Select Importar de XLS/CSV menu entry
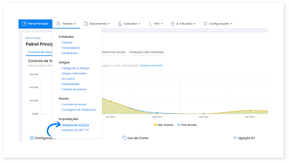Viewport: 289px width, 163px height. (75, 125)
